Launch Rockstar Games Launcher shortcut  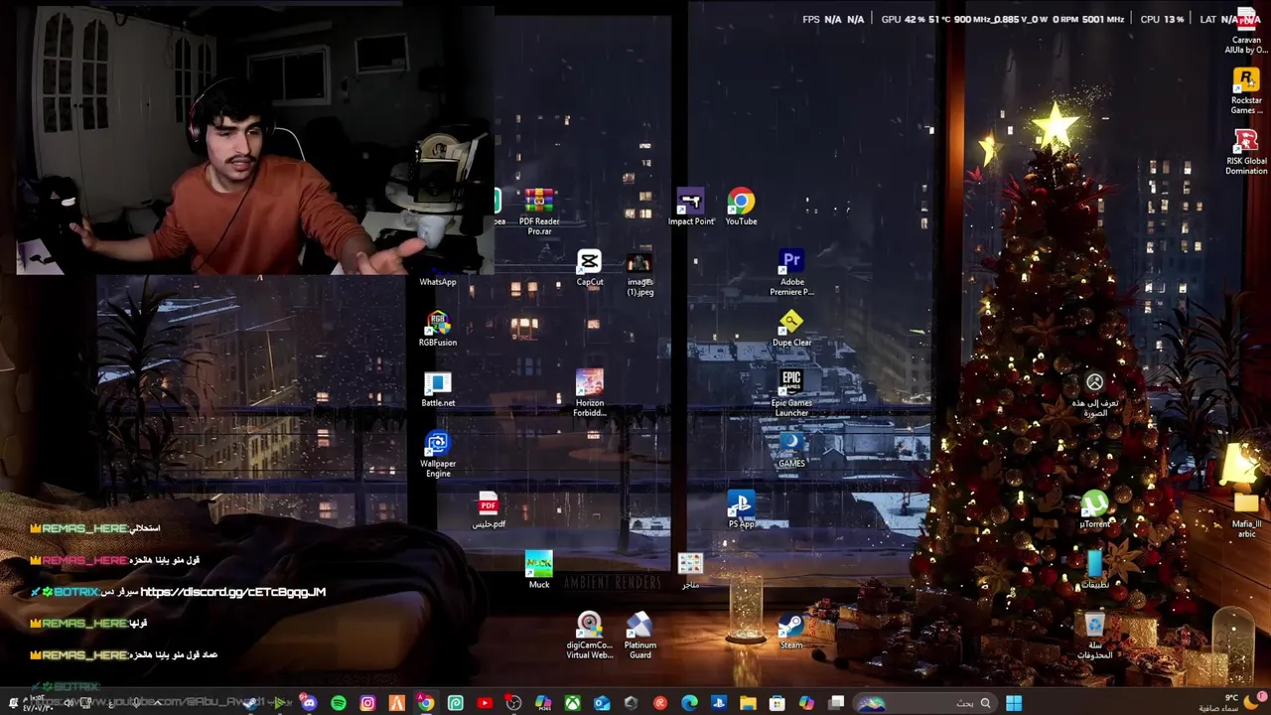coord(1246,90)
